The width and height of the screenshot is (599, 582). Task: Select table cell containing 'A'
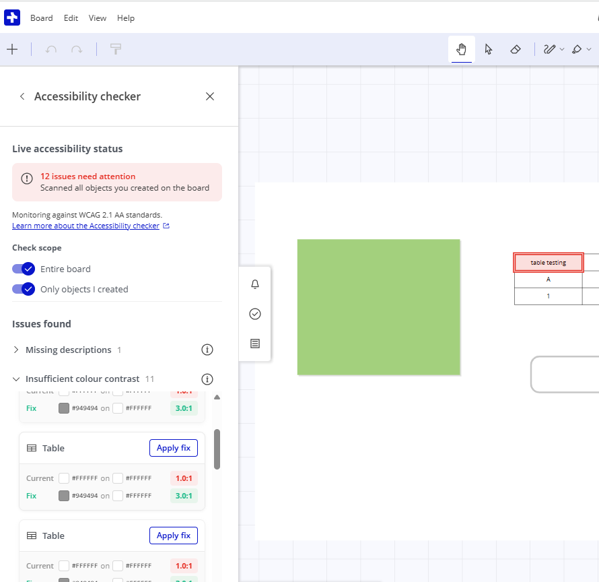(x=549, y=280)
